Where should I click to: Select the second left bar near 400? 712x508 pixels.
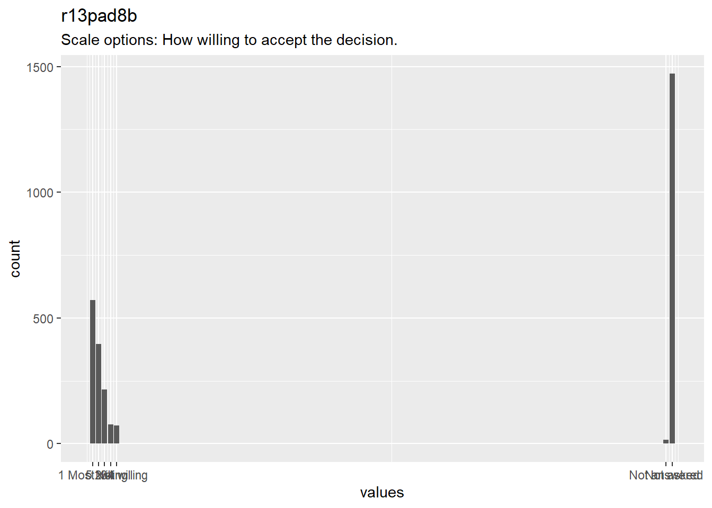tap(99, 394)
